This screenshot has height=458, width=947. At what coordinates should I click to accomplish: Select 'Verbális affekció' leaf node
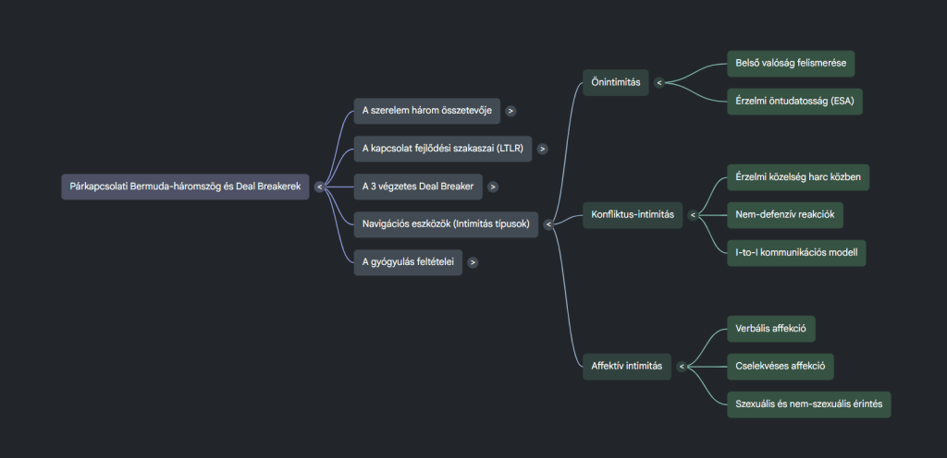point(771,328)
